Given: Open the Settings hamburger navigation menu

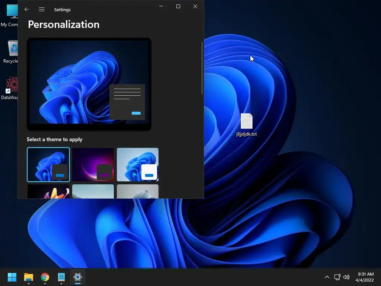Looking at the screenshot, I should [42, 9].
